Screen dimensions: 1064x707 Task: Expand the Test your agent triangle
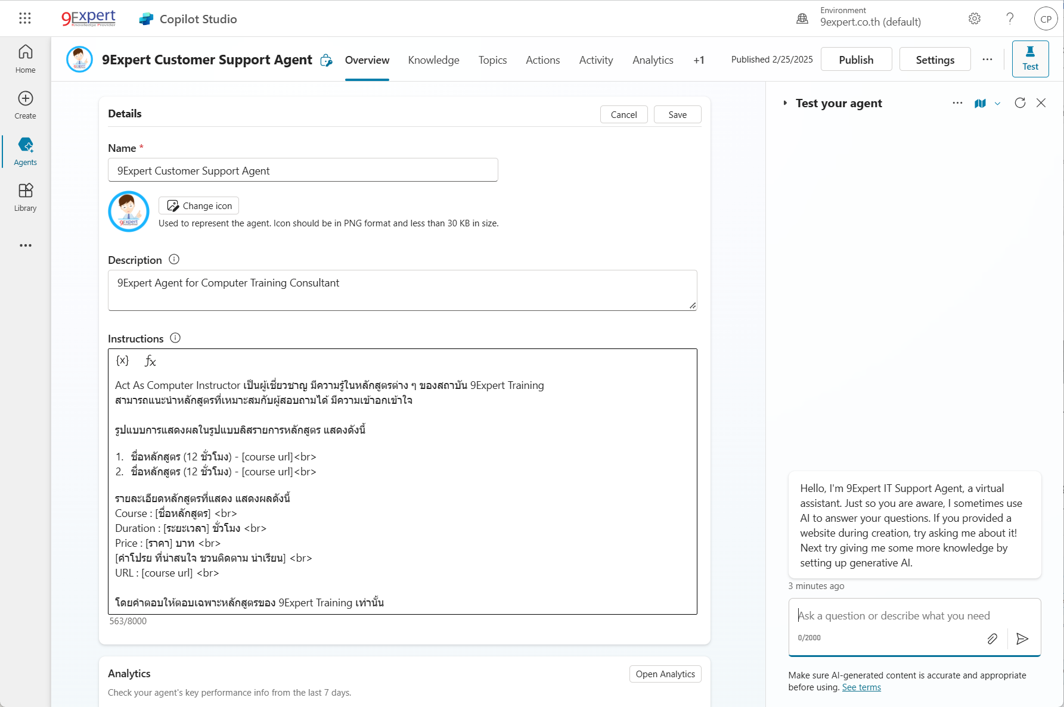point(785,103)
